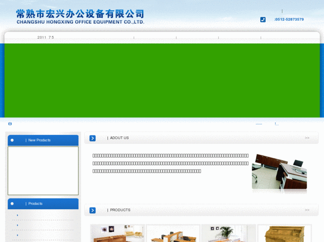324x242 pixels.
Task: Click the ABOUT US section title
Action: (119, 138)
